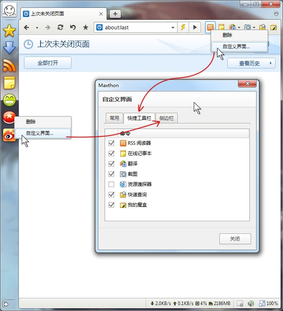
Task: Click the magic box toolbar icon
Action: coord(274,27)
